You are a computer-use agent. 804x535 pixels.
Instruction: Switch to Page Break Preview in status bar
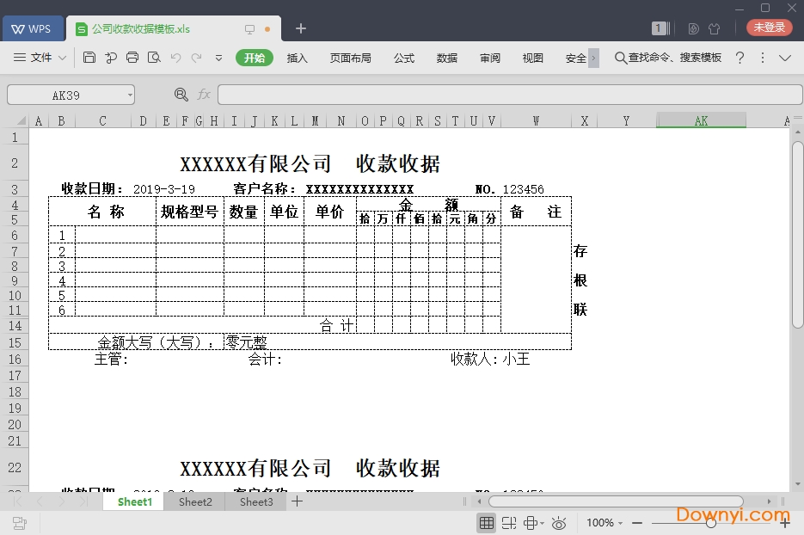tap(509, 522)
